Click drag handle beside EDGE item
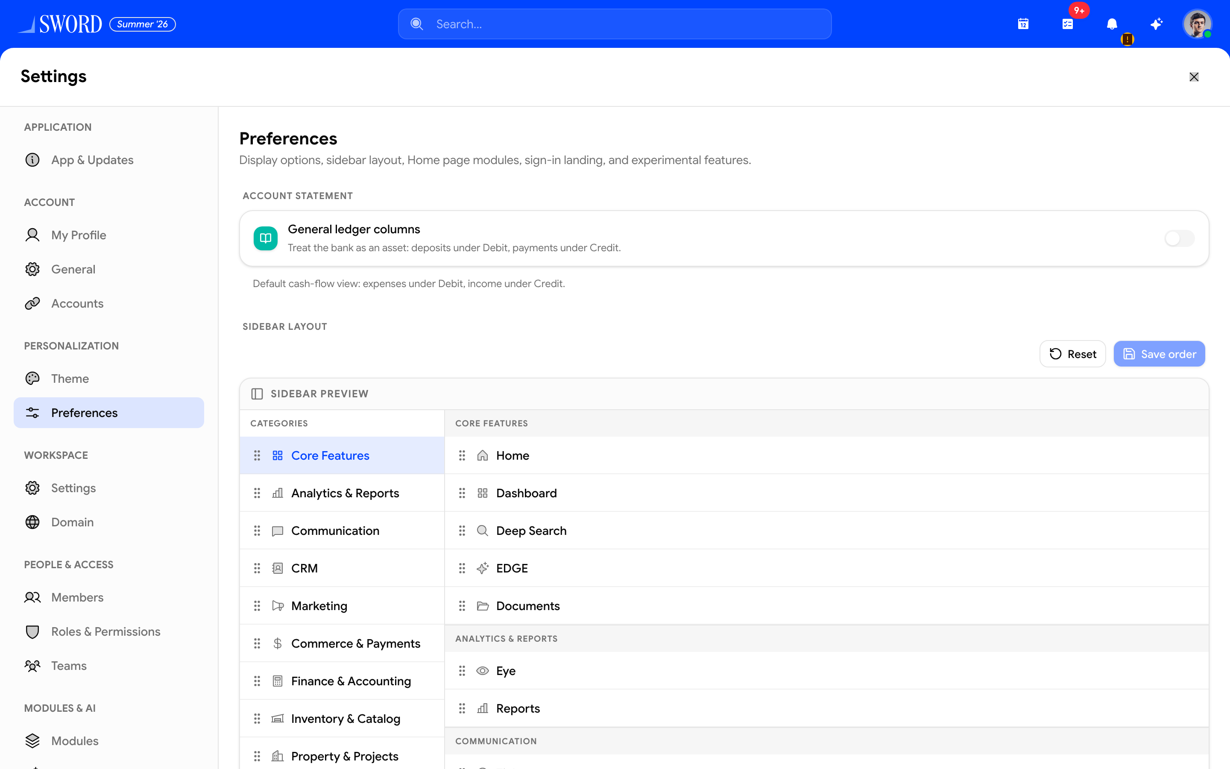 [462, 568]
